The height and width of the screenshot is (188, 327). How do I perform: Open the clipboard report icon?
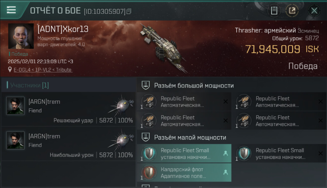pos(274,11)
